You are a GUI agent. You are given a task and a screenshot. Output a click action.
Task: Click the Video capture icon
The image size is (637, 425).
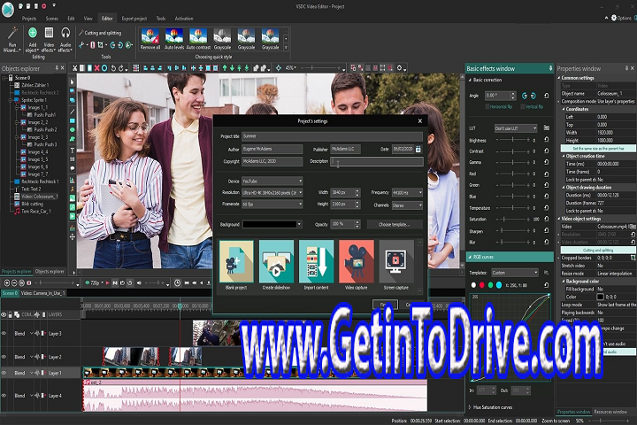coord(357,261)
